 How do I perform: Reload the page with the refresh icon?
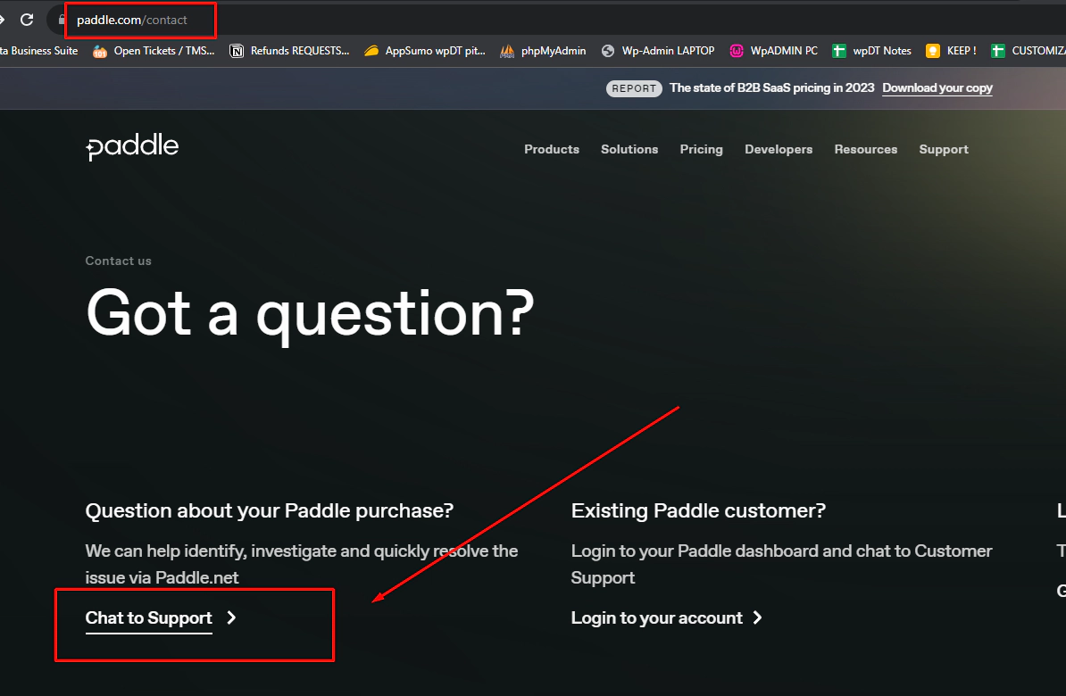[x=27, y=20]
